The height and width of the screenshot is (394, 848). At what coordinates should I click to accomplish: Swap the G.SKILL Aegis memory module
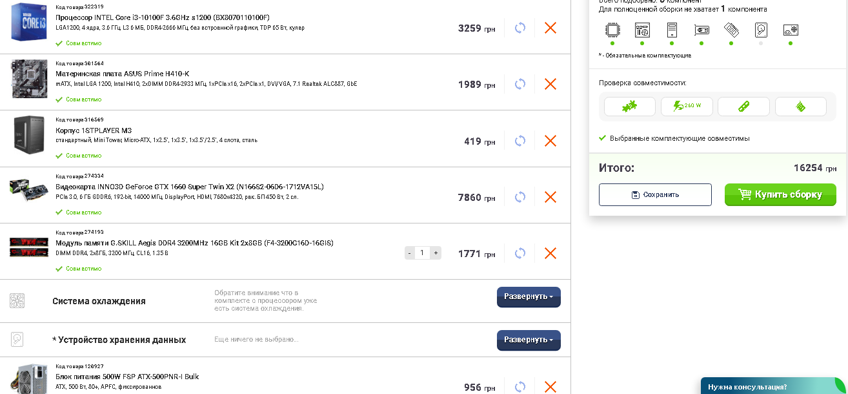point(520,253)
